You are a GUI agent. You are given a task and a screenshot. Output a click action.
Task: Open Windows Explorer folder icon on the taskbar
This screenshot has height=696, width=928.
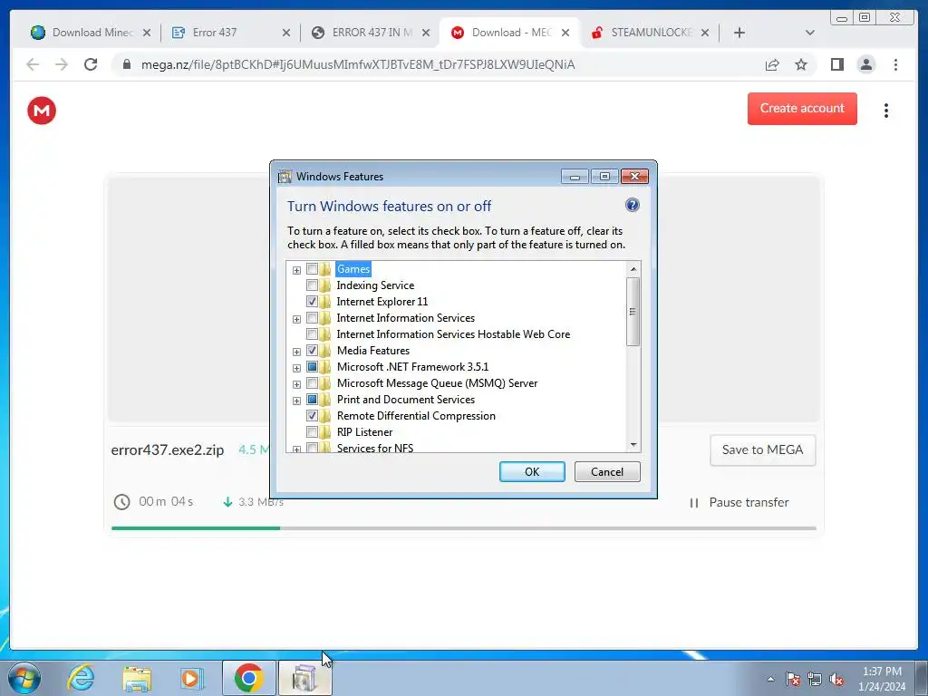tap(137, 678)
